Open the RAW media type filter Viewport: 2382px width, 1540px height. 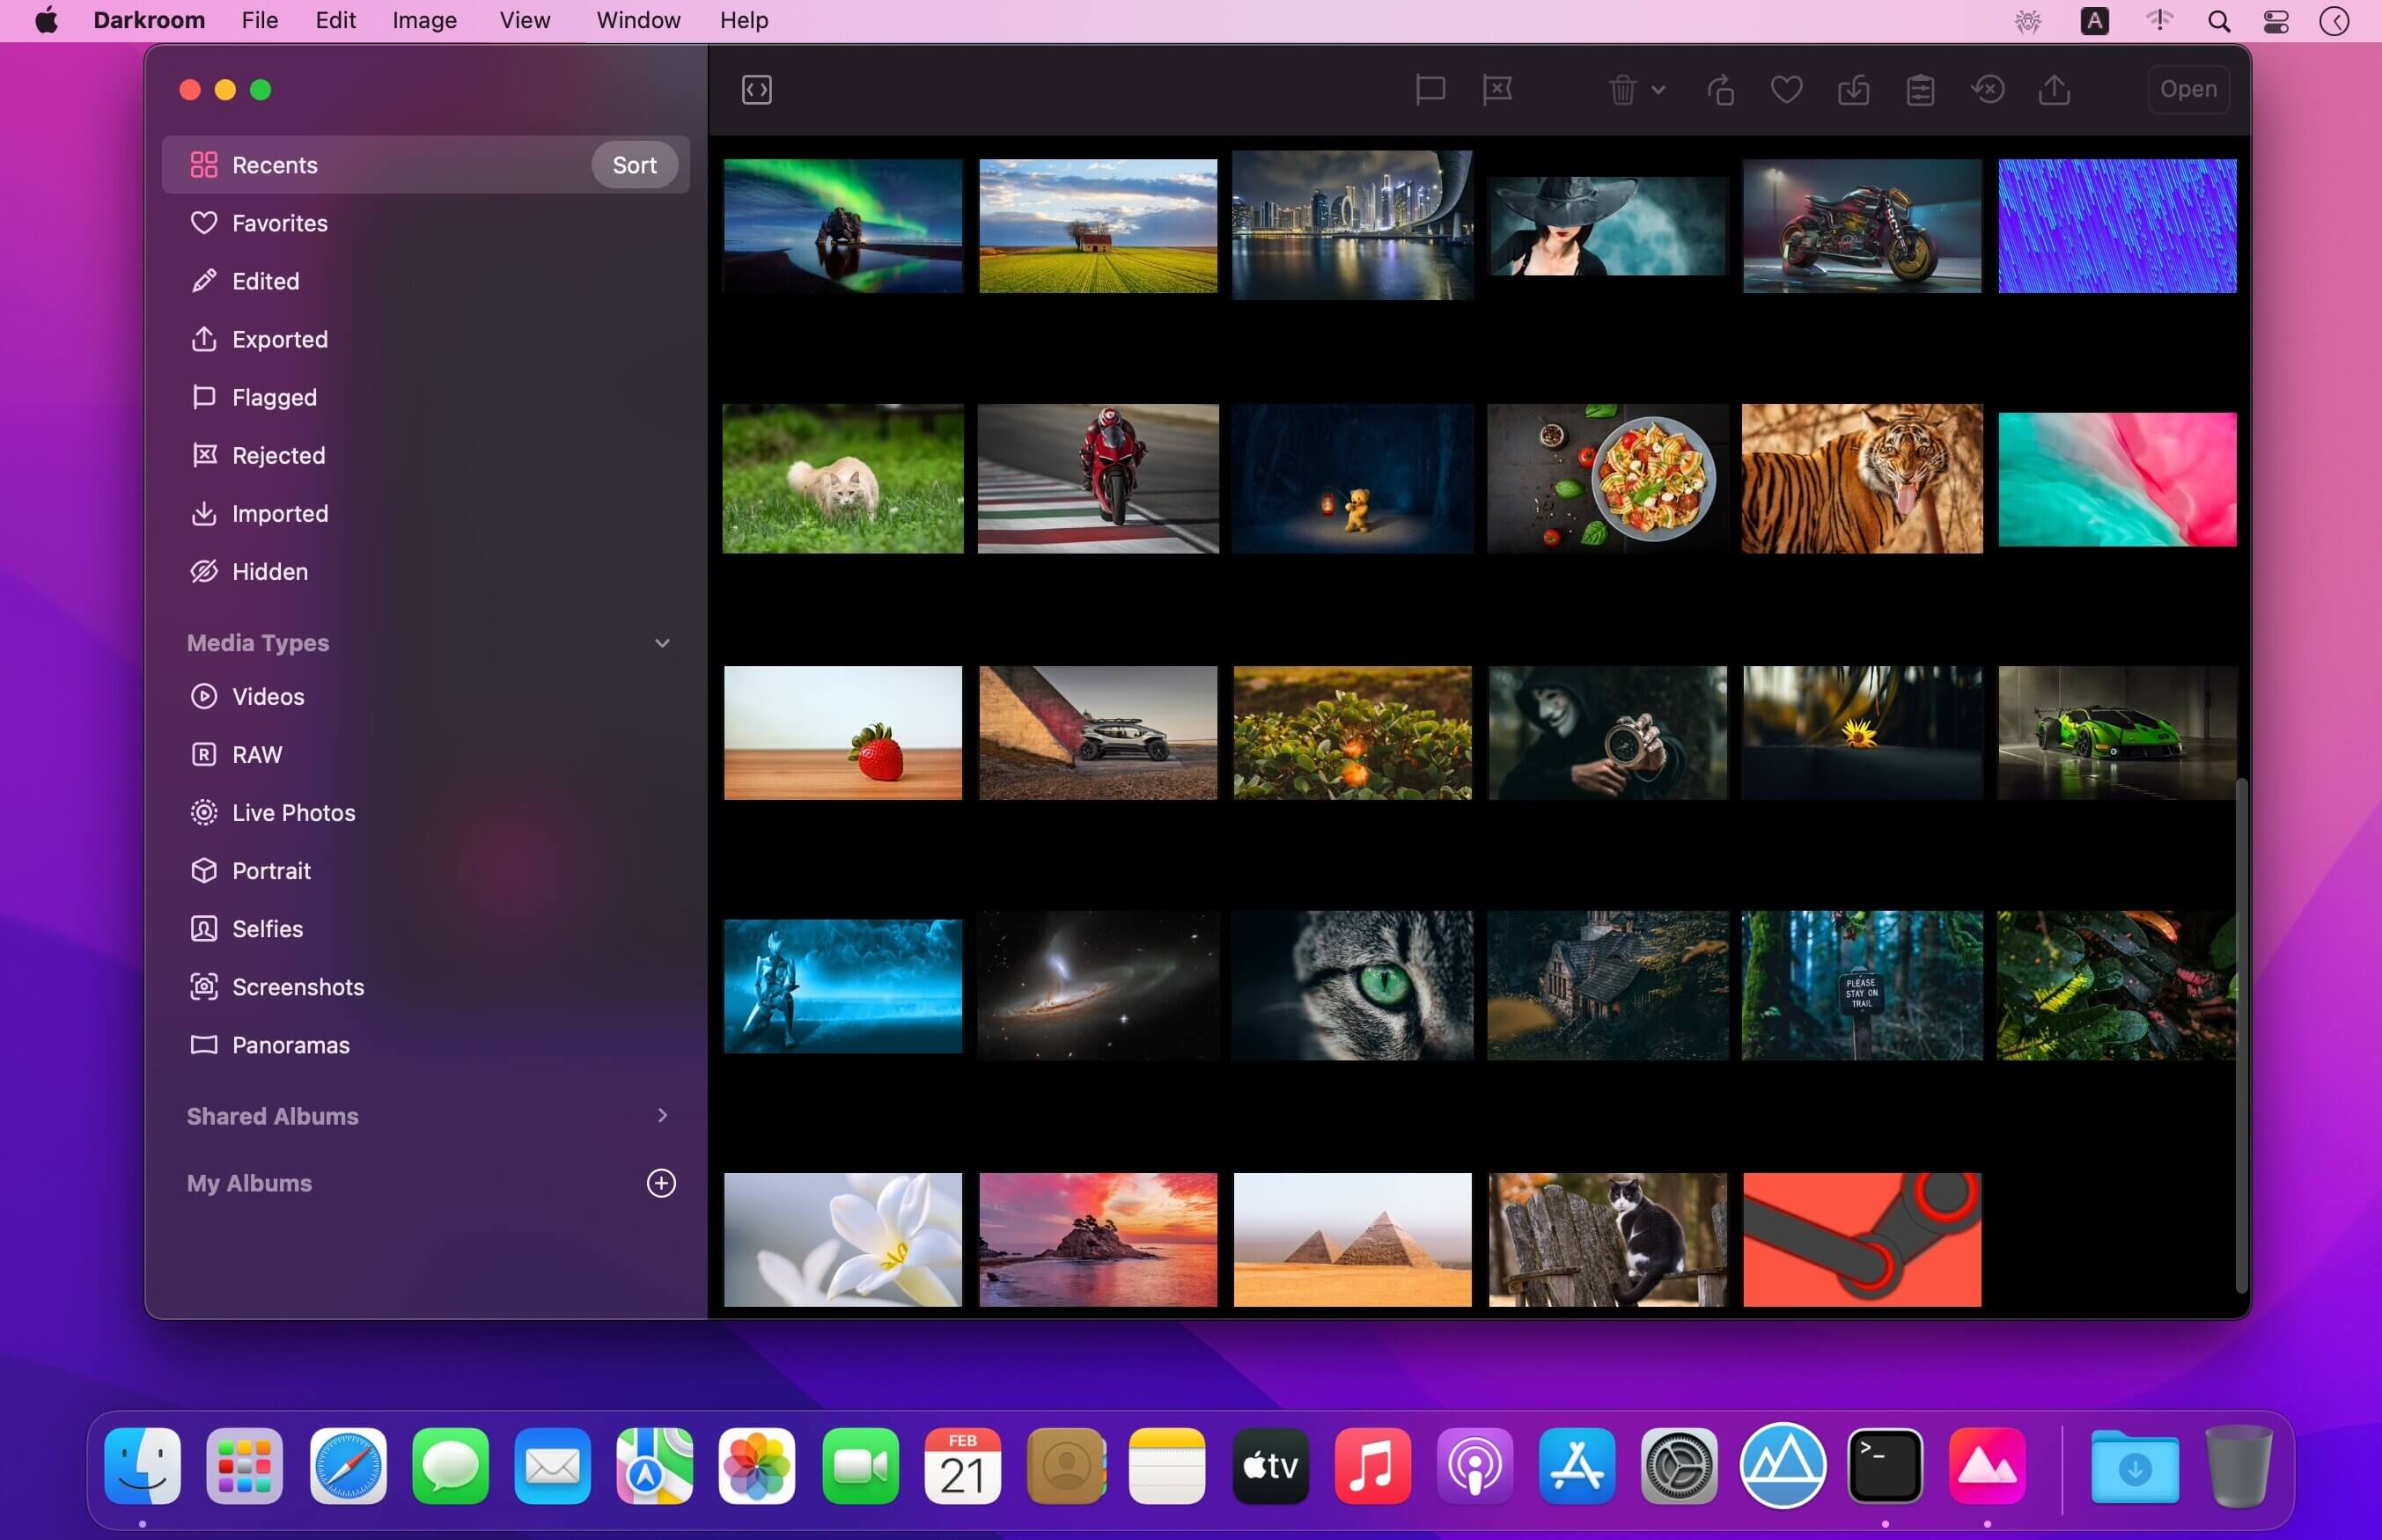click(x=257, y=754)
